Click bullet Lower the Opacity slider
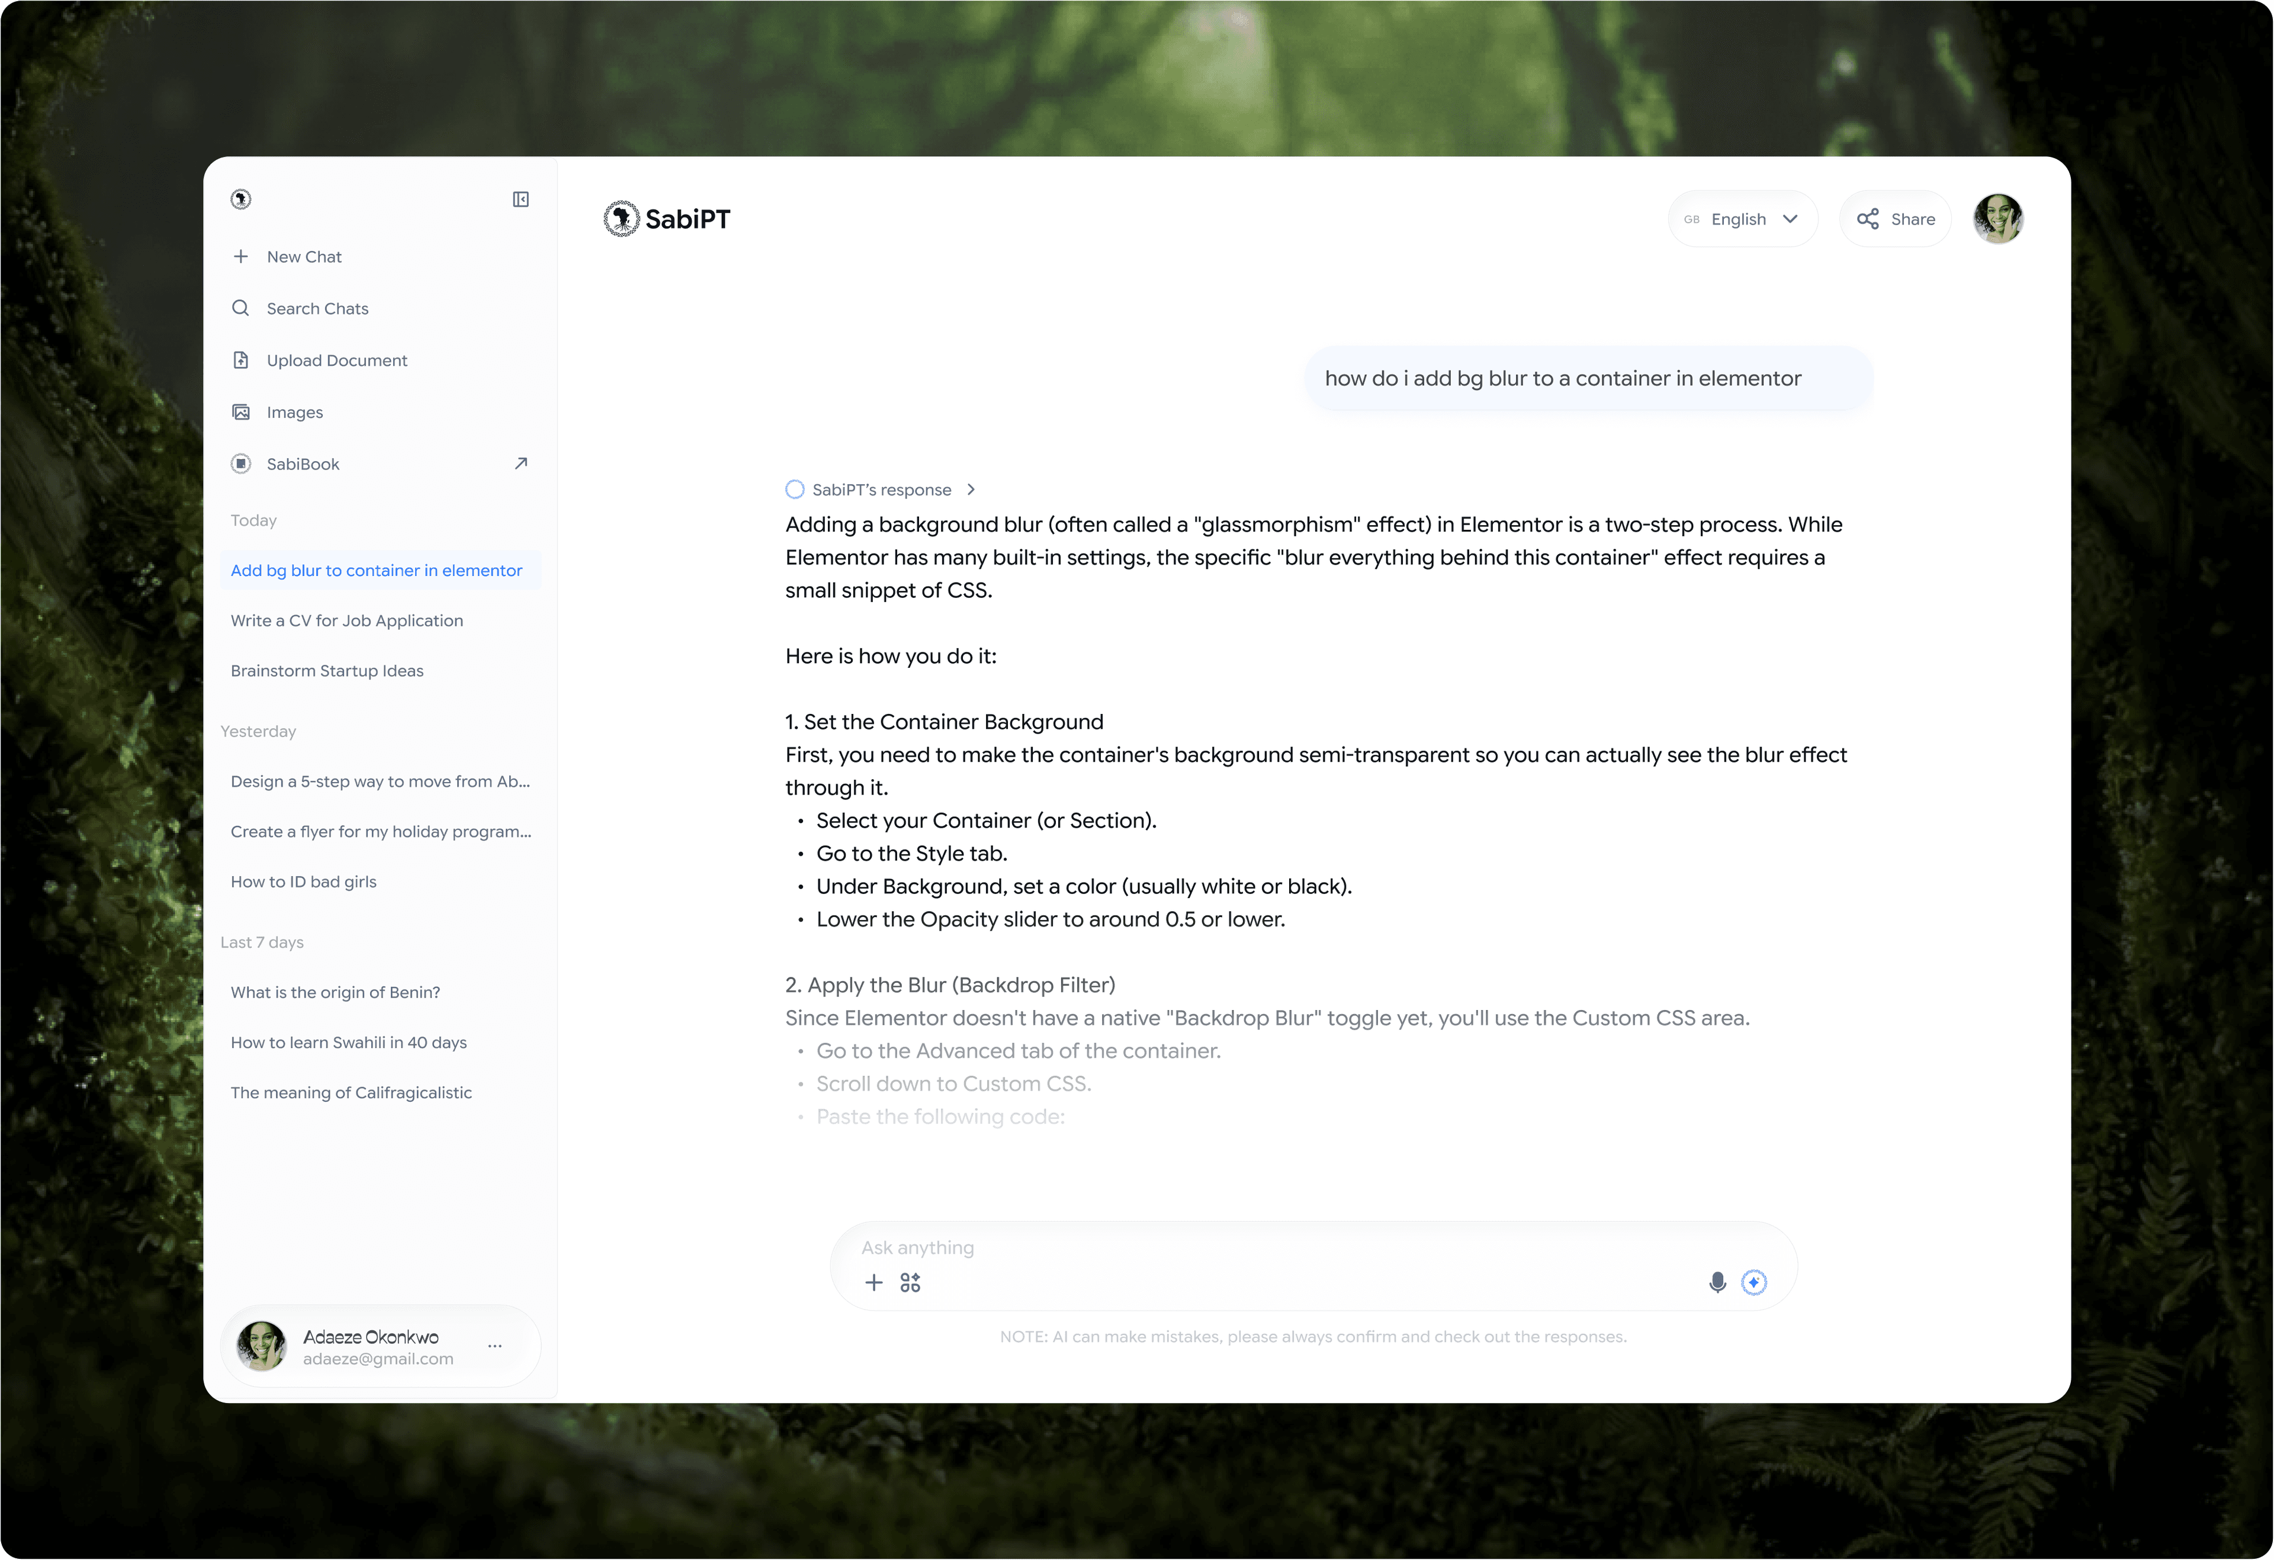 click(x=1051, y=919)
